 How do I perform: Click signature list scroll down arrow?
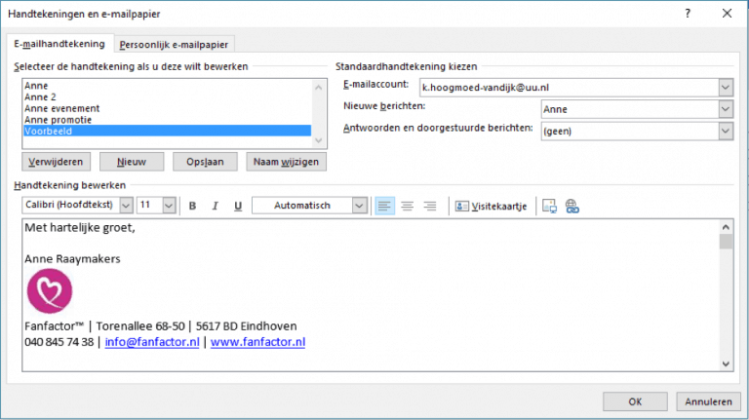tap(319, 140)
